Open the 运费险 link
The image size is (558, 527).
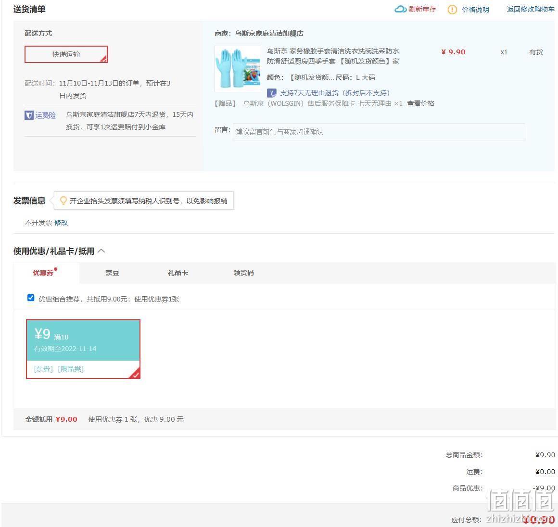click(45, 115)
